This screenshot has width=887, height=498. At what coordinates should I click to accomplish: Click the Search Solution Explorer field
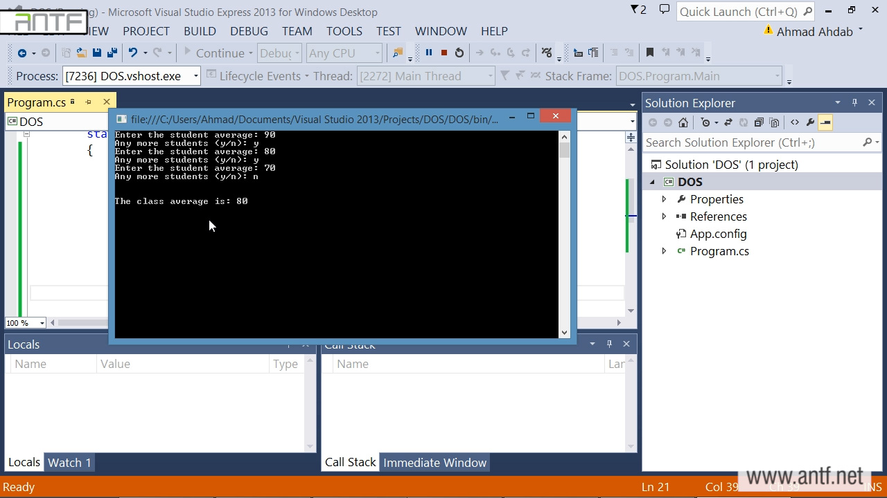752,142
